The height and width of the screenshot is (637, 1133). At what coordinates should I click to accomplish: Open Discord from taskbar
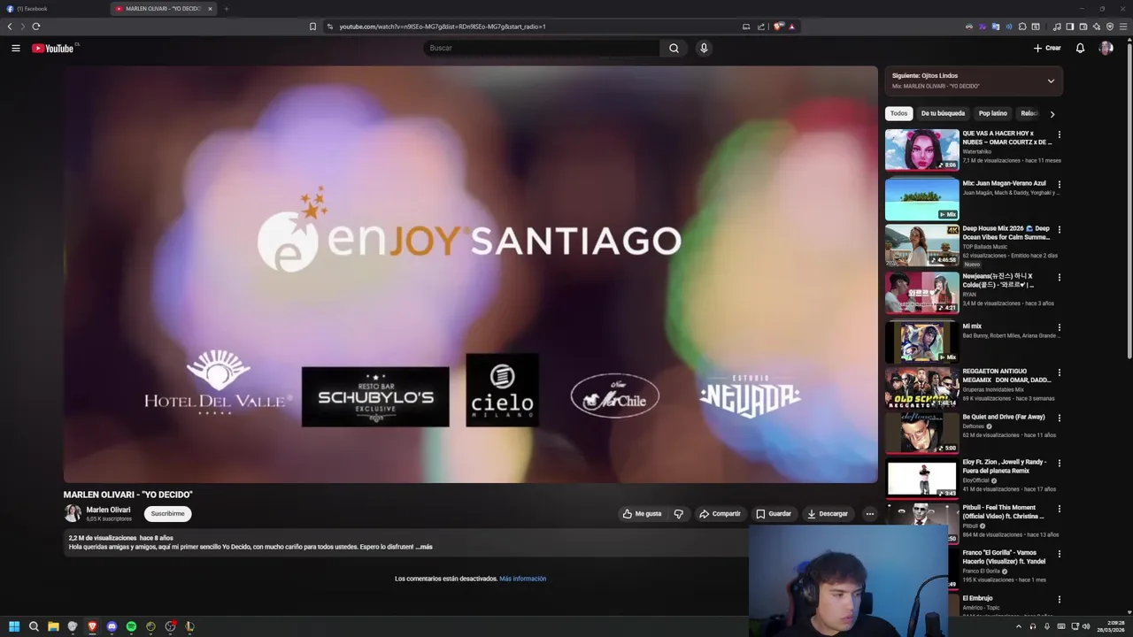pyautogui.click(x=112, y=626)
